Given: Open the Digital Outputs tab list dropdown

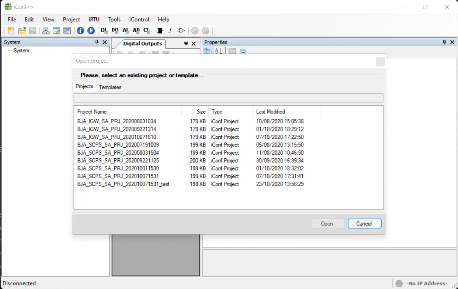Looking at the screenshot, I should [x=186, y=44].
